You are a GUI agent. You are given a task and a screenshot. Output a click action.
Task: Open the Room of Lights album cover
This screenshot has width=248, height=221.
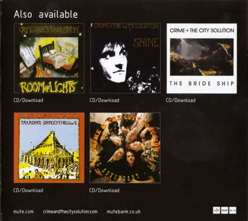coord(49,58)
